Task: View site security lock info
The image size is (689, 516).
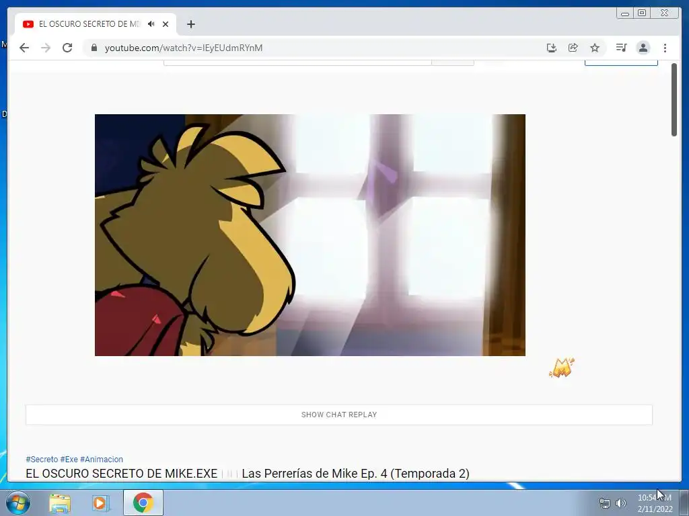Action: coord(94,48)
